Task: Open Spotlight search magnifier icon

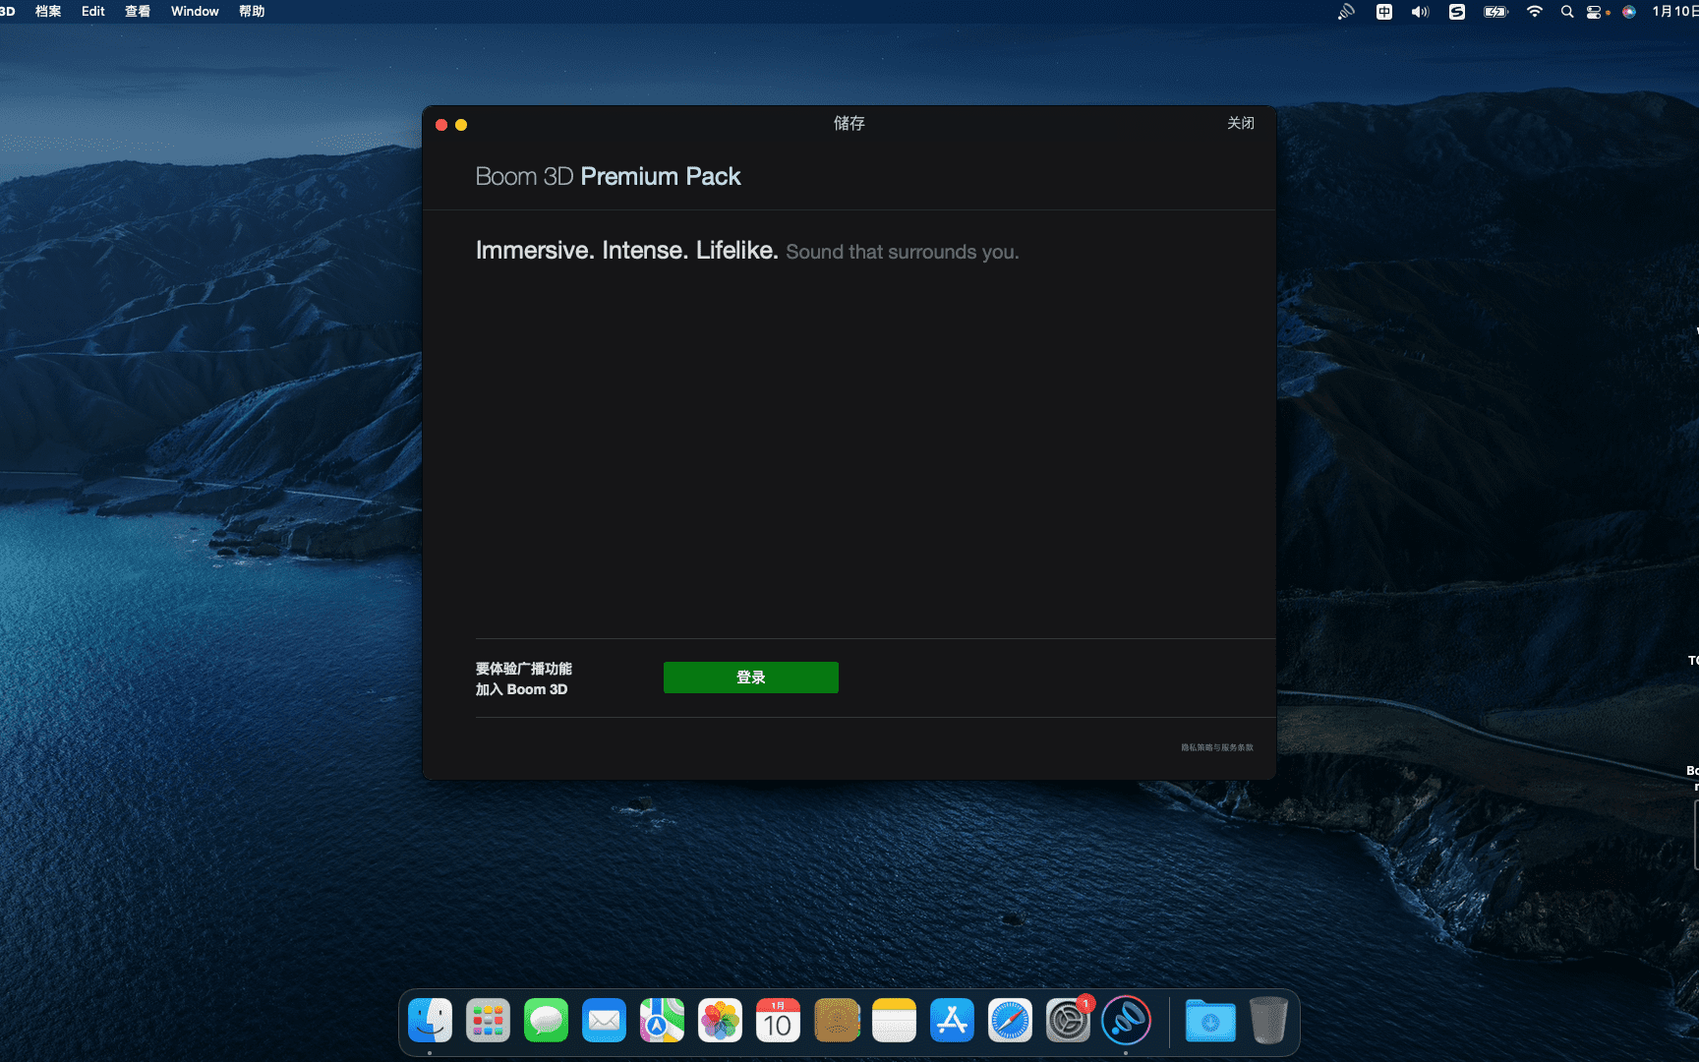Action: (1566, 12)
